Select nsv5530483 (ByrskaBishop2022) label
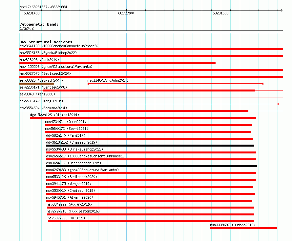The width and height of the screenshot is (292, 241). tap(74, 149)
